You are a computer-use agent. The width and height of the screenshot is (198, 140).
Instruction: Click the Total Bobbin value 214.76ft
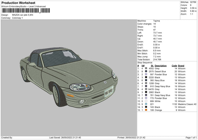tap(157, 59)
